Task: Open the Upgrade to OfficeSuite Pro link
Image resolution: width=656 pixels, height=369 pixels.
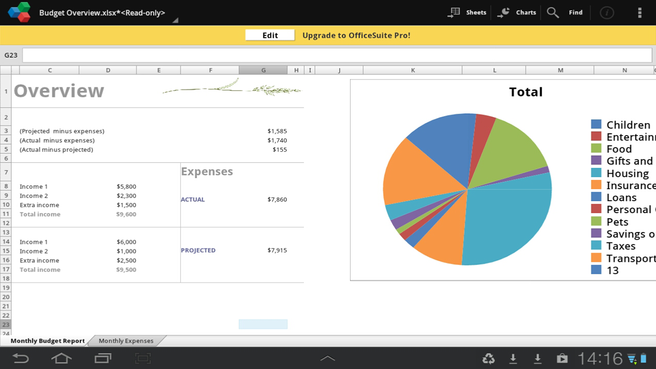Action: 356,35
